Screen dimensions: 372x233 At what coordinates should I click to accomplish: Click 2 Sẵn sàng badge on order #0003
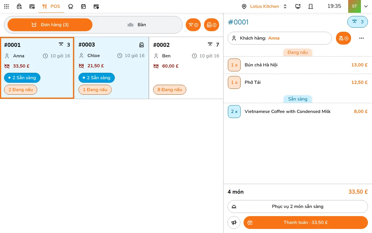(x=96, y=78)
